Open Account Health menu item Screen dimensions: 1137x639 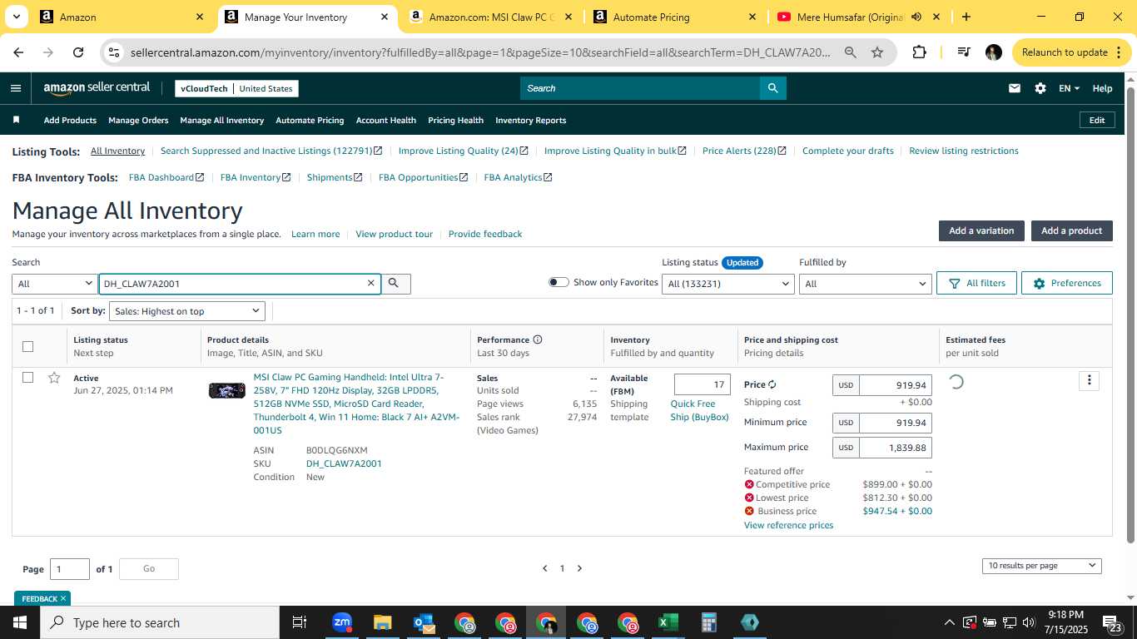386,120
